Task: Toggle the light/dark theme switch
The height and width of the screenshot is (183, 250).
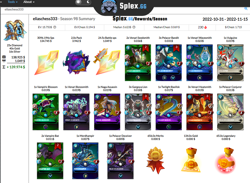Action: pos(83,2)
